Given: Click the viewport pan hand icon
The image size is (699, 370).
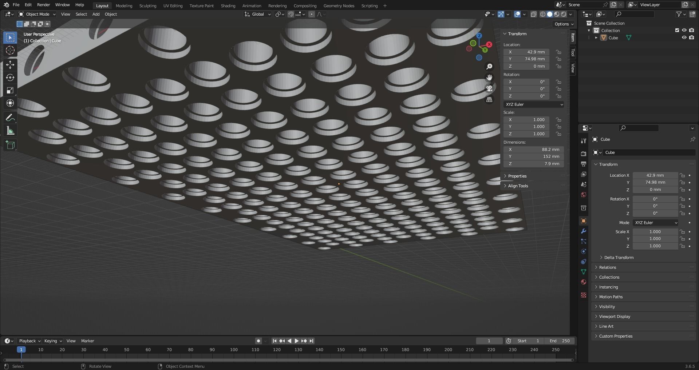Looking at the screenshot, I should [489, 77].
